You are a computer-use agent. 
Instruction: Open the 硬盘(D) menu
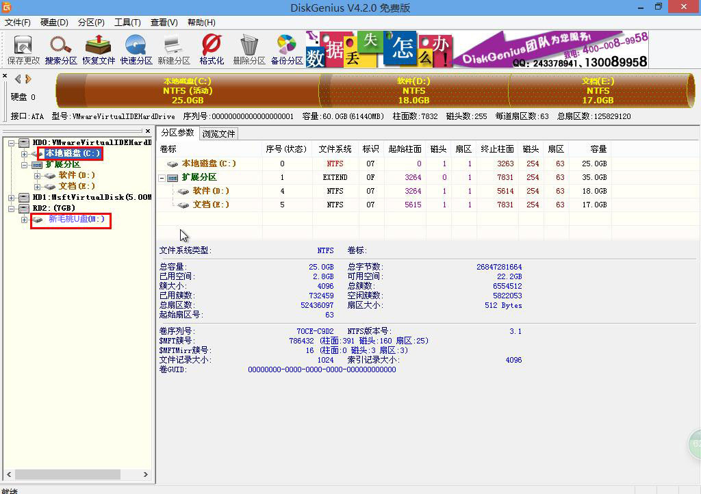click(54, 23)
